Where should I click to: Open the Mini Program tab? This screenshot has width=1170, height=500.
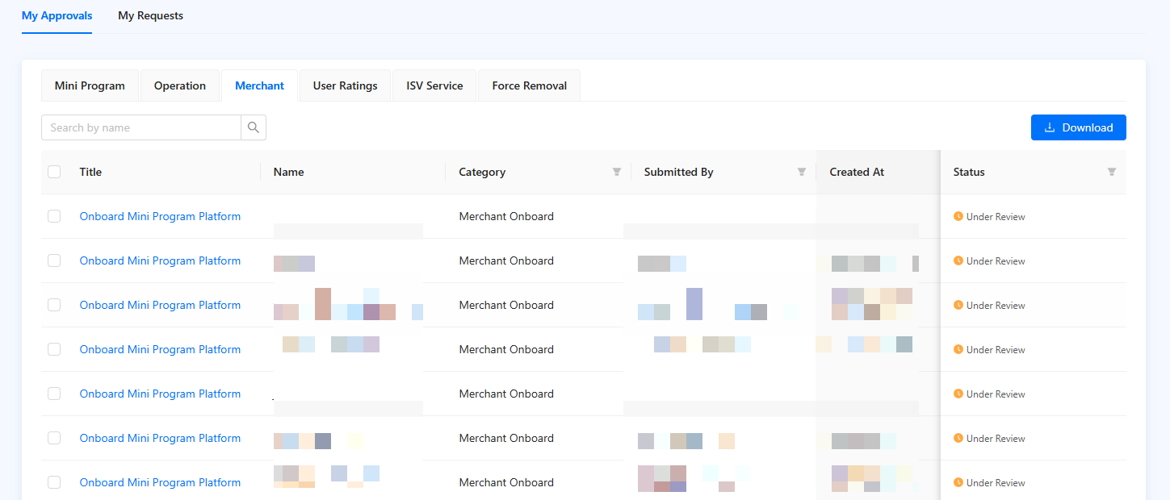tap(90, 85)
